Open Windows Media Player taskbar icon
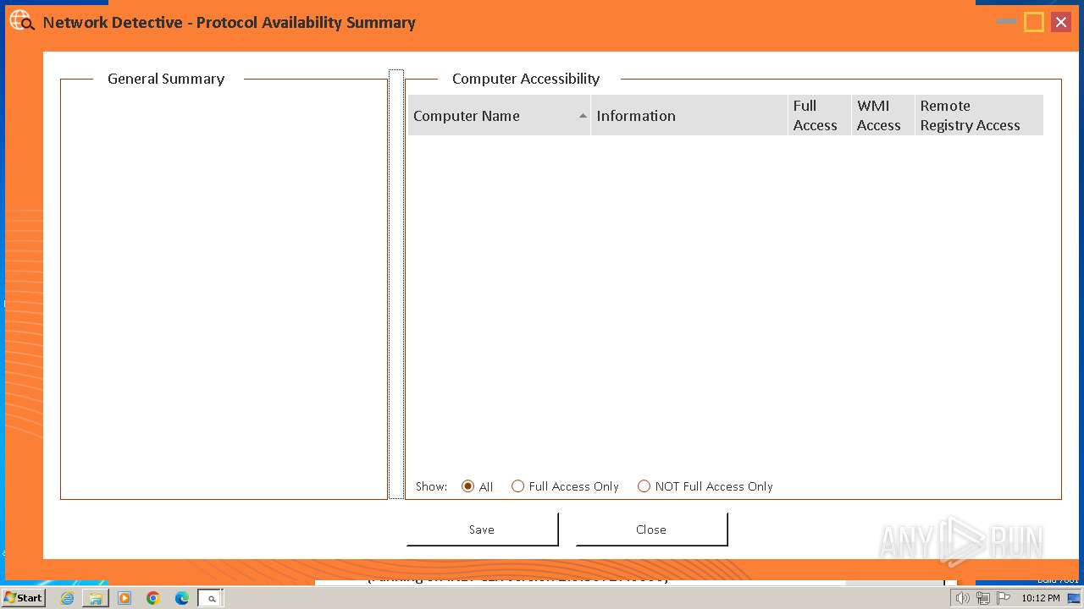This screenshot has width=1084, height=609. coord(124,598)
